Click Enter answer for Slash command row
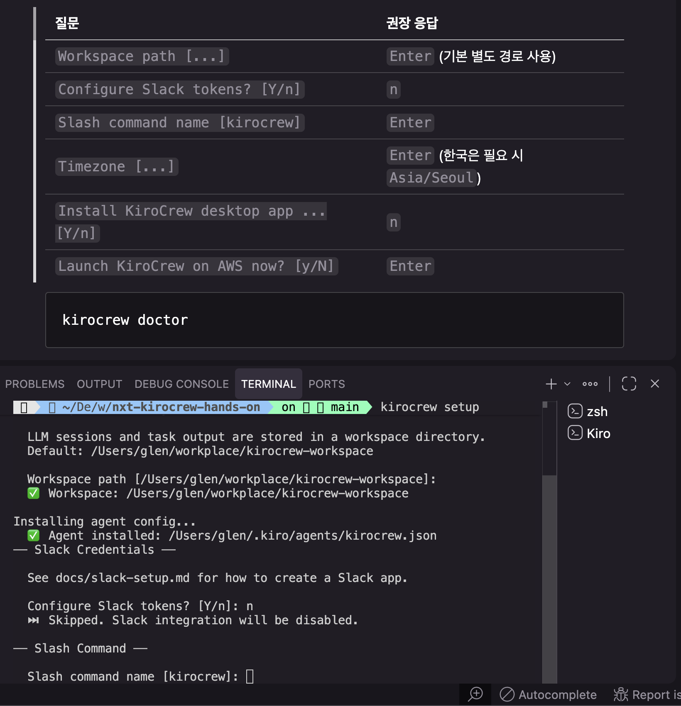Image resolution: width=681 pixels, height=706 pixels. (410, 123)
